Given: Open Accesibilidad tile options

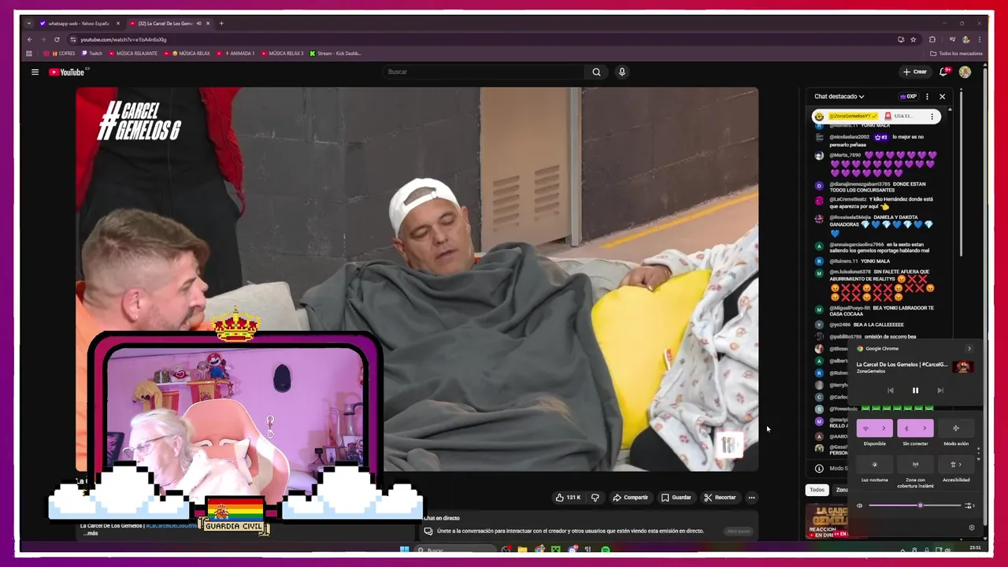Looking at the screenshot, I should click(956, 465).
